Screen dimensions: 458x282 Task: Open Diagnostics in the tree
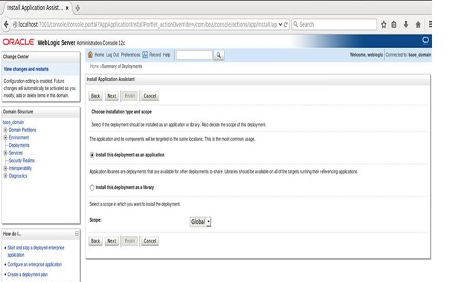click(18, 176)
